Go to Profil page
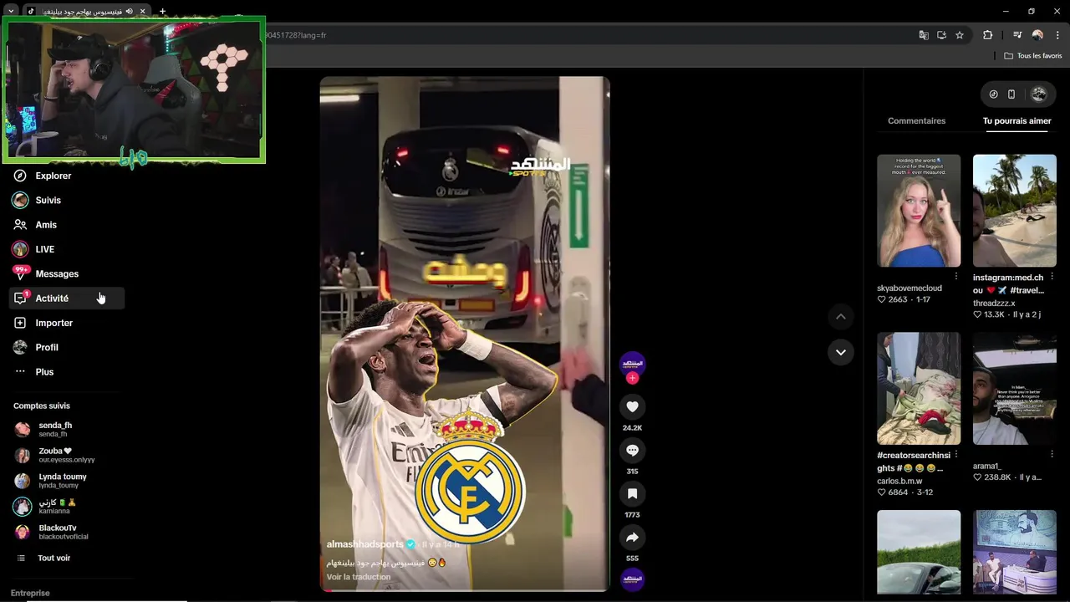The image size is (1070, 602). 47,347
